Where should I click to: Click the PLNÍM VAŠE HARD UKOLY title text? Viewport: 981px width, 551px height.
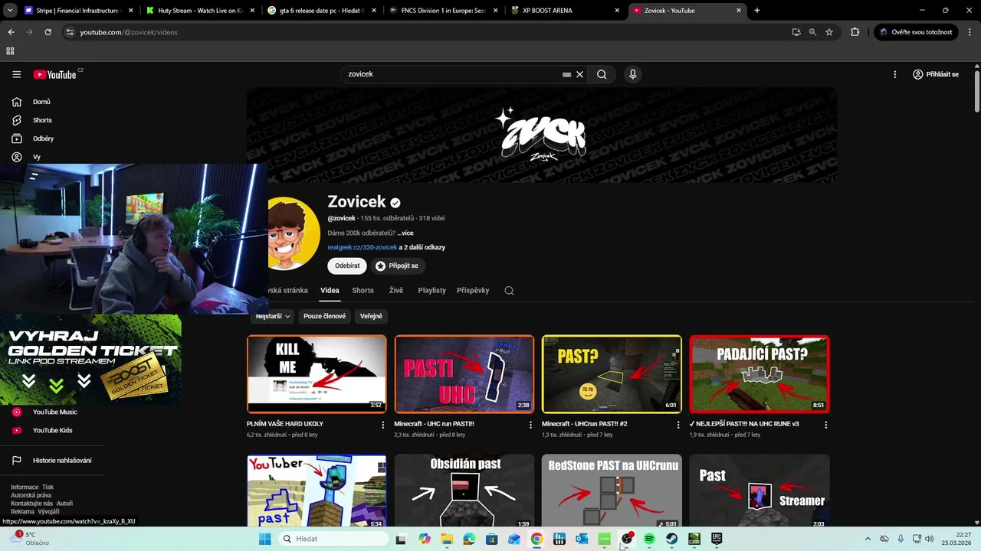285,424
